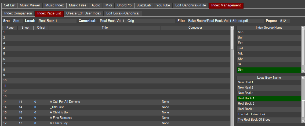Select local book New Real 2

tap(269, 87)
